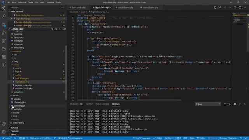This screenshot has width=249, height=140.
Task: Open notifications bell in status bar
Action: click(x=245, y=138)
